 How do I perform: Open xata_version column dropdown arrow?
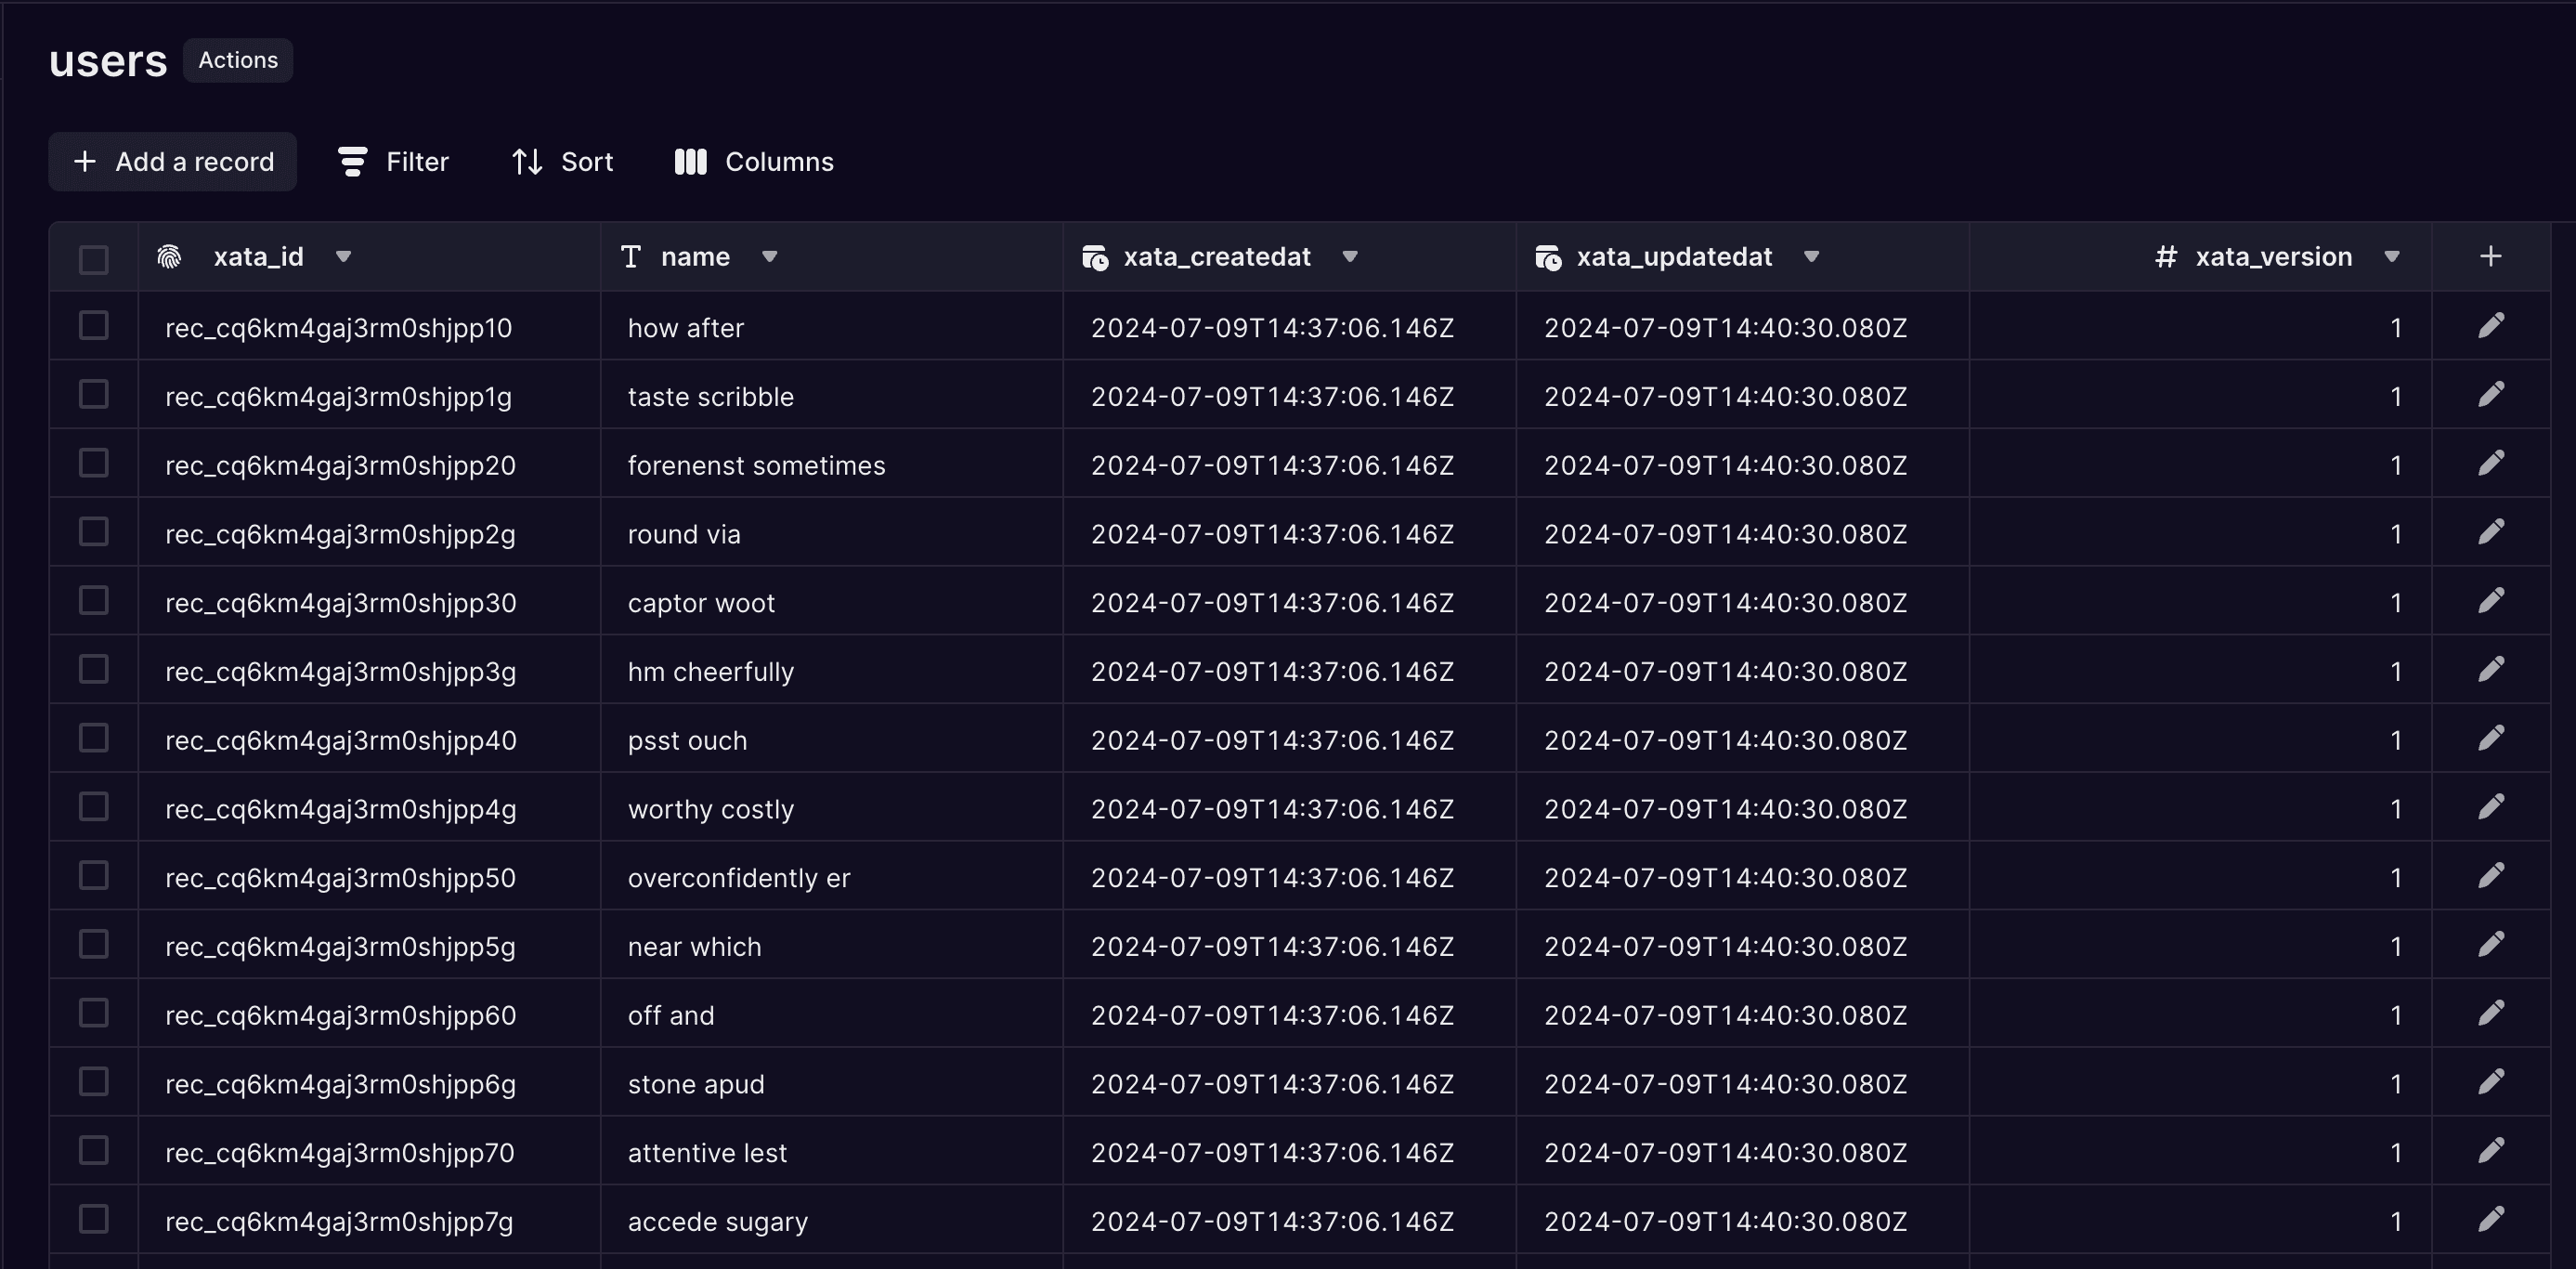pyautogui.click(x=2391, y=257)
